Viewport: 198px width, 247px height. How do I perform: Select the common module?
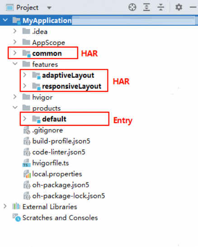[x=47, y=53]
